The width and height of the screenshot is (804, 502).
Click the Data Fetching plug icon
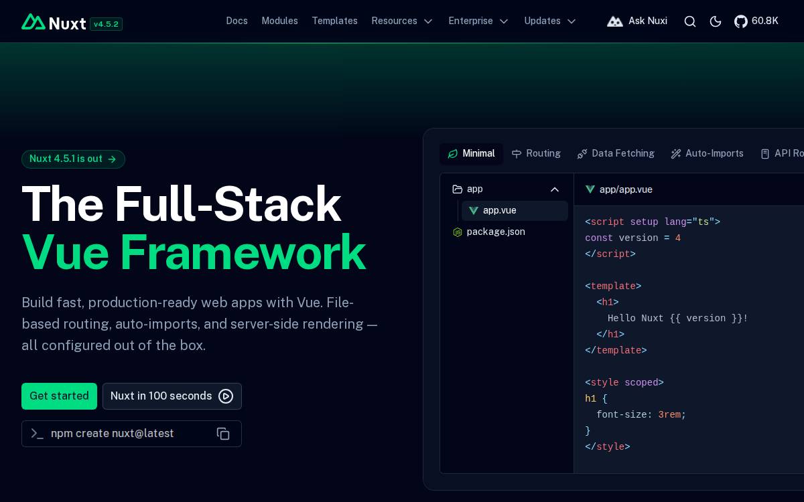click(582, 154)
